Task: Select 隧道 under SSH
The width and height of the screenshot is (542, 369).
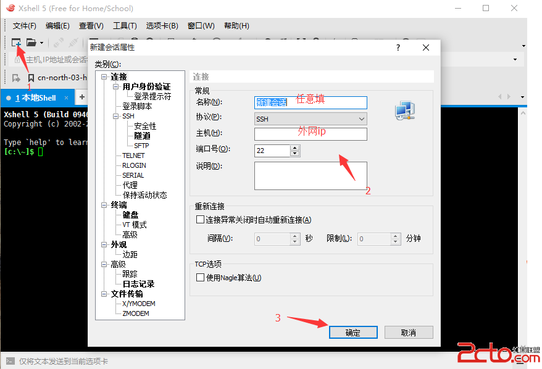Action: [142, 136]
